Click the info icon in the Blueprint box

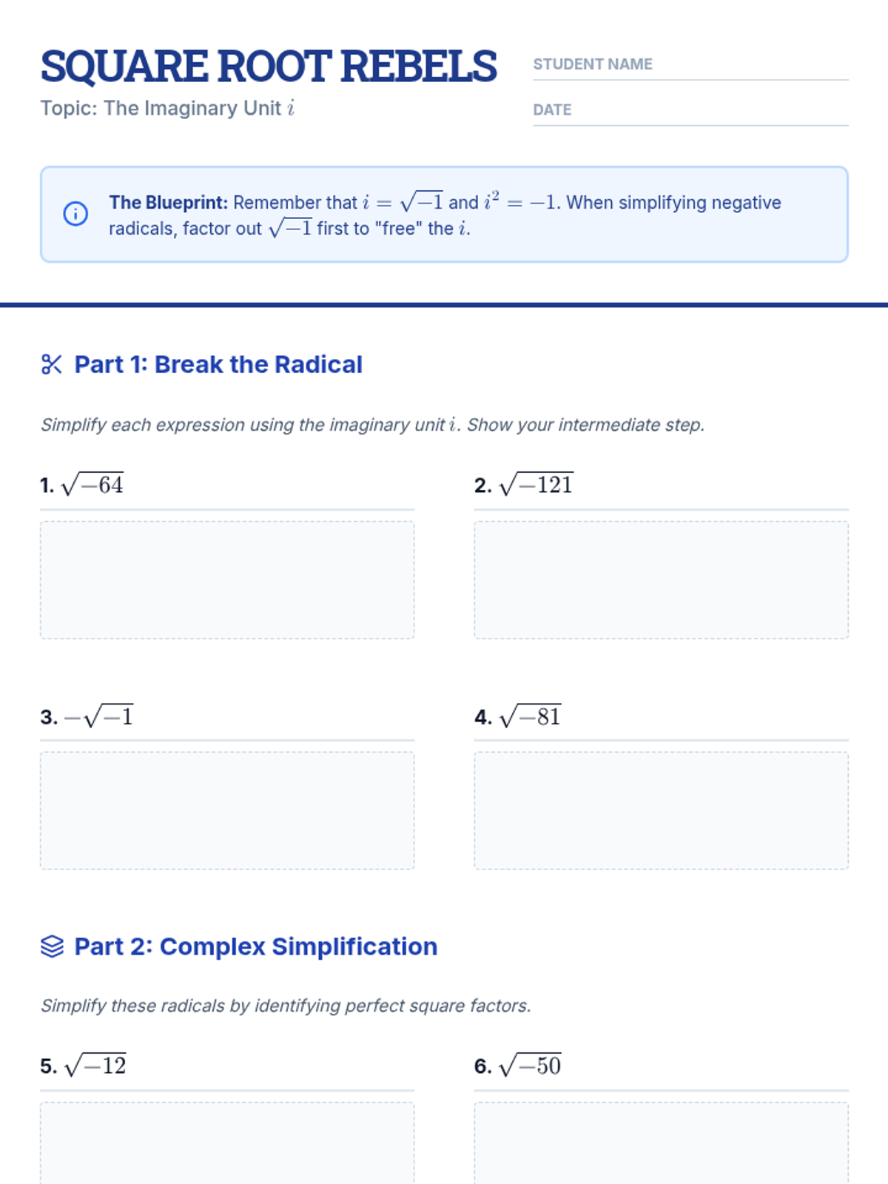click(75, 214)
